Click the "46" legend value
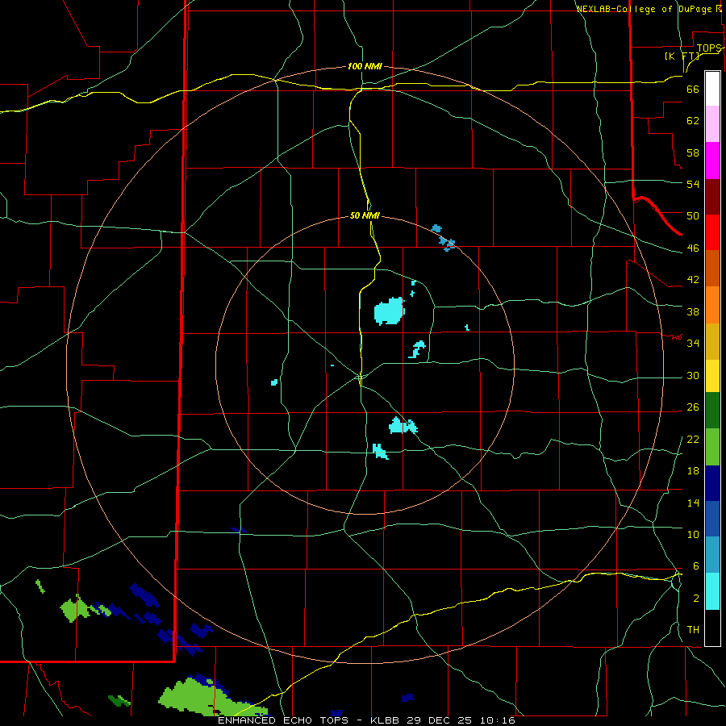The image size is (726, 726). coord(693,248)
